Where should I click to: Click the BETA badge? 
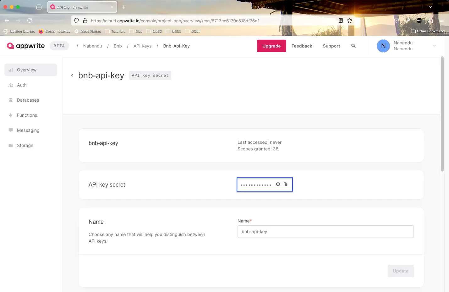click(x=59, y=46)
